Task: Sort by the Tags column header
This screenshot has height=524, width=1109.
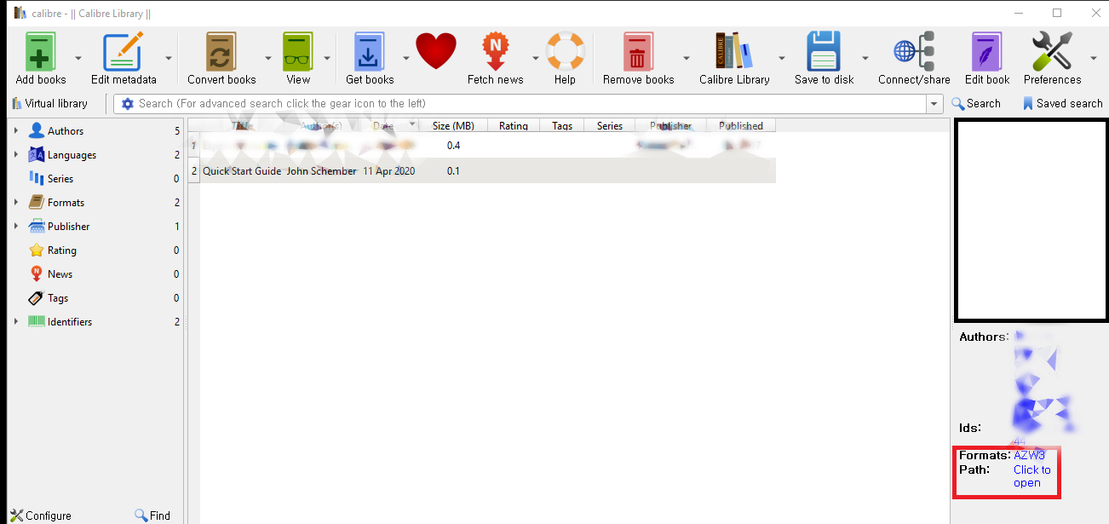Action: click(x=562, y=126)
